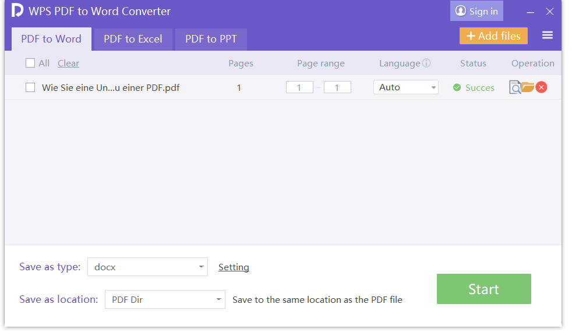
Task: Open the Save as location dropdown
Action: pos(165,299)
